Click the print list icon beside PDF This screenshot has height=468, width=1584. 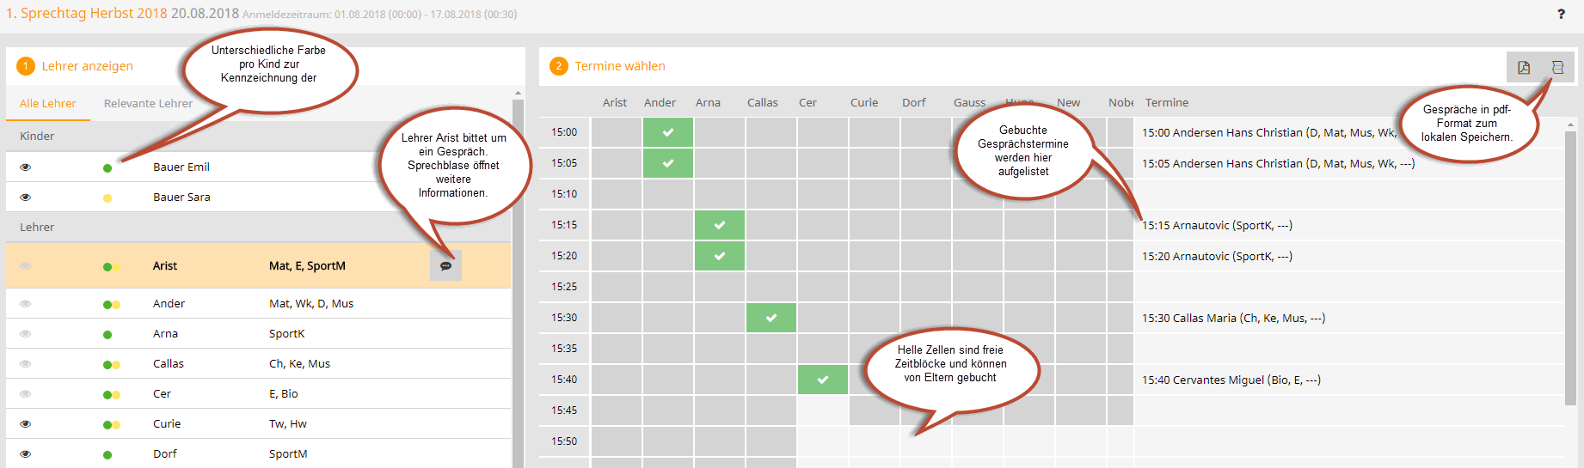[1557, 67]
